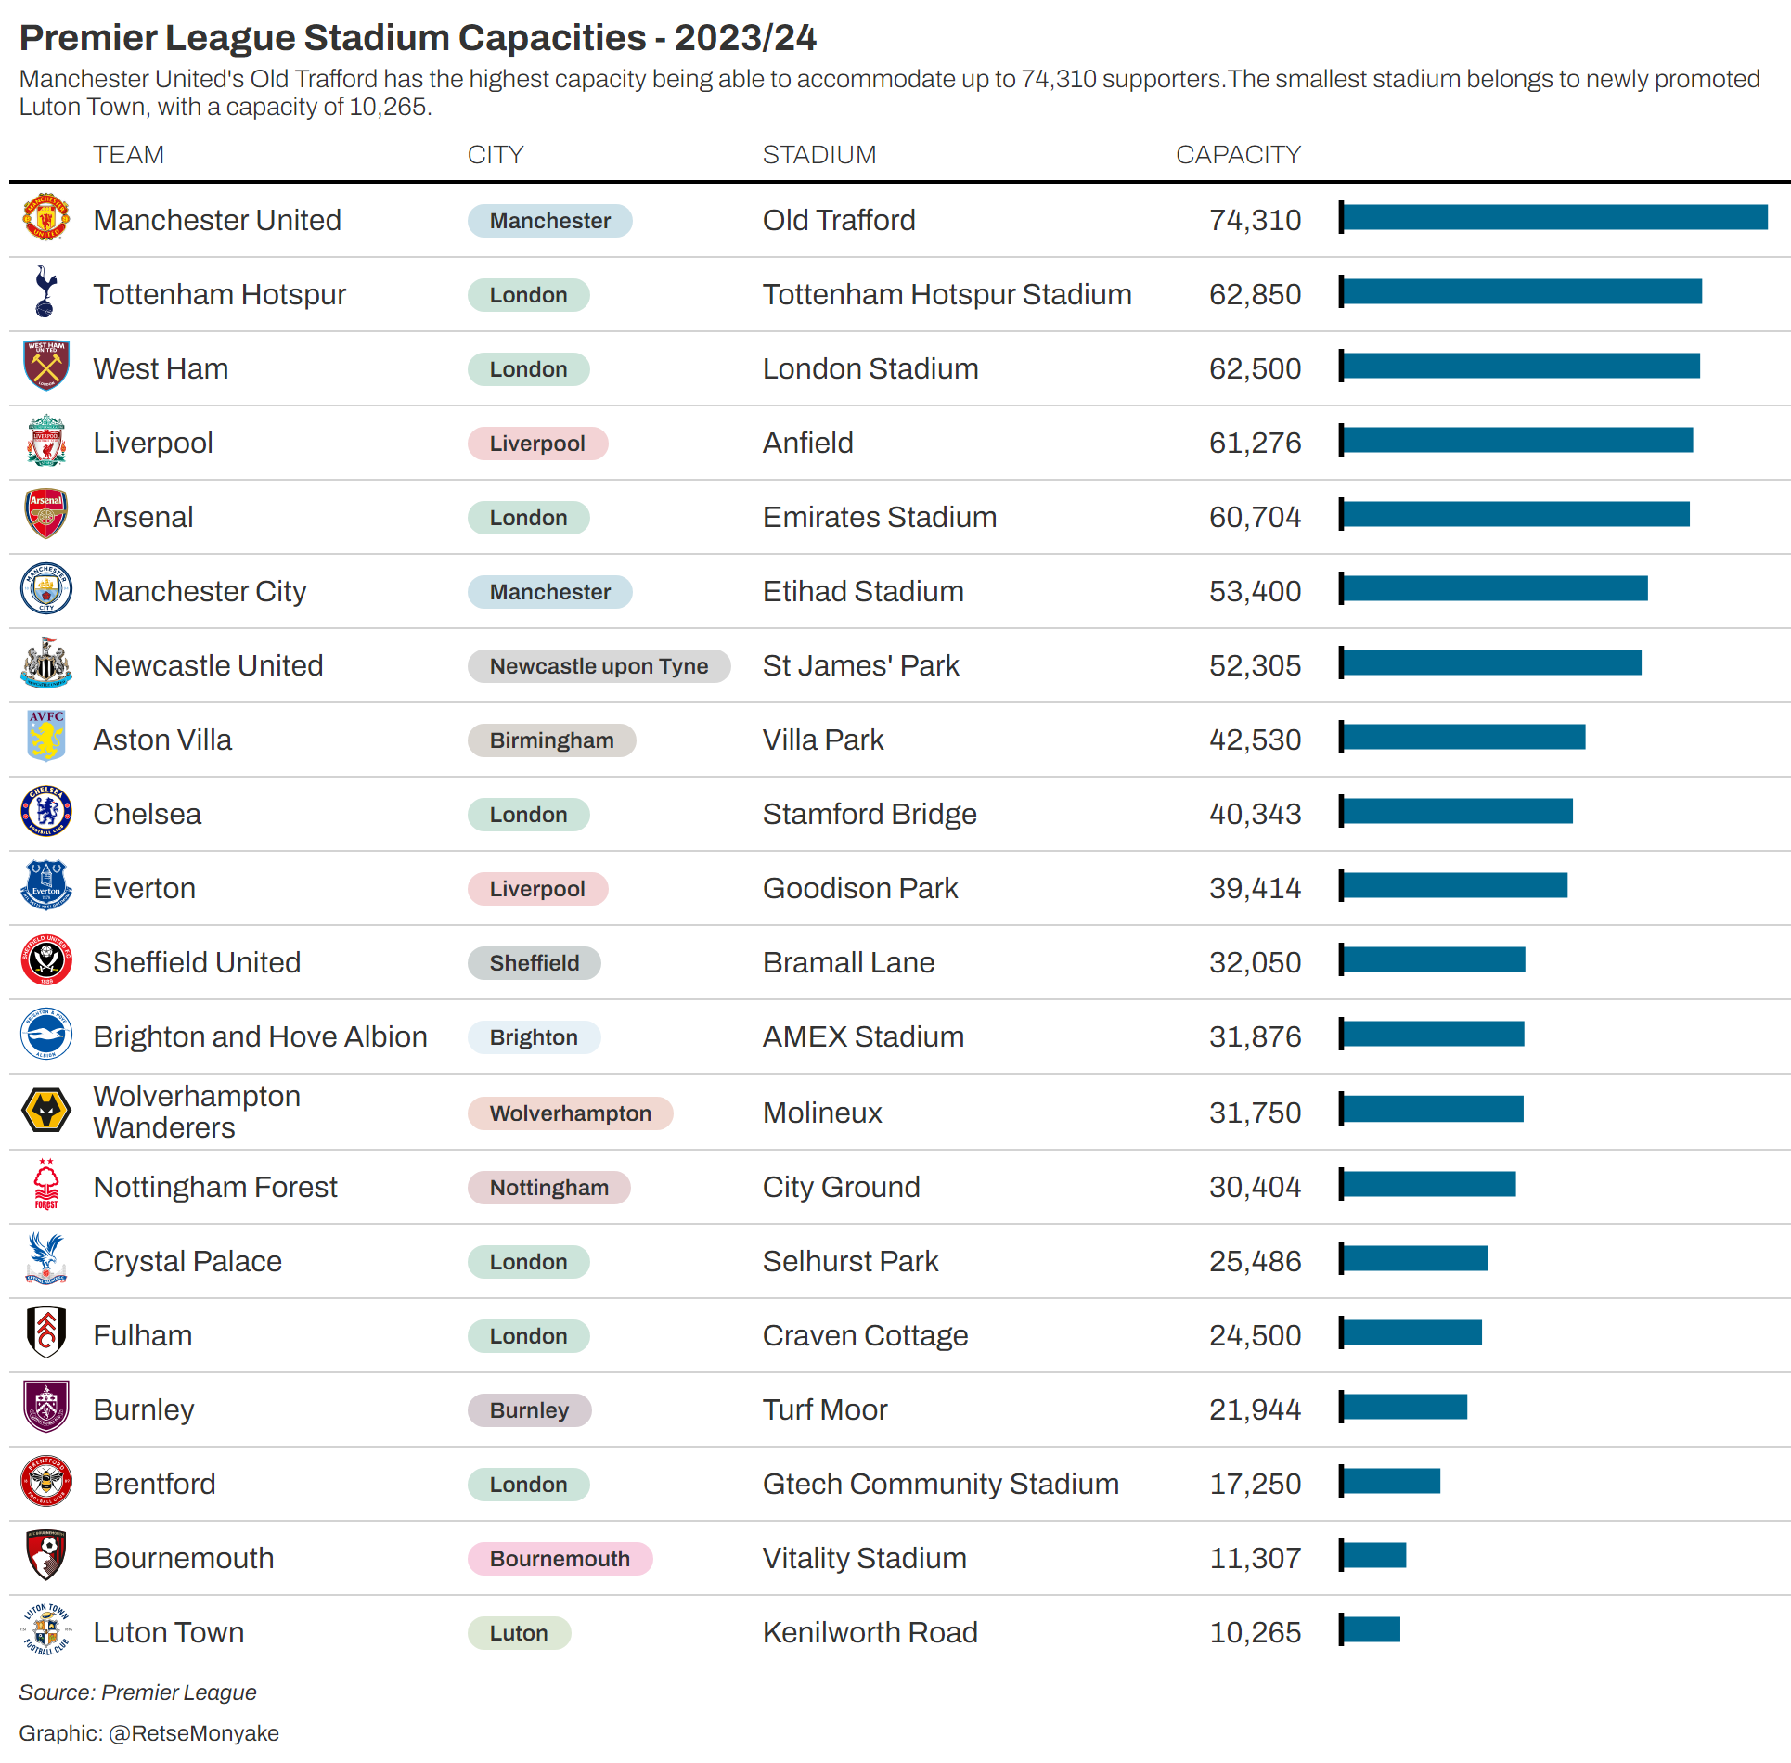Click the Manchester United club crest
The height and width of the screenshot is (1763, 1791).
coord(45,219)
